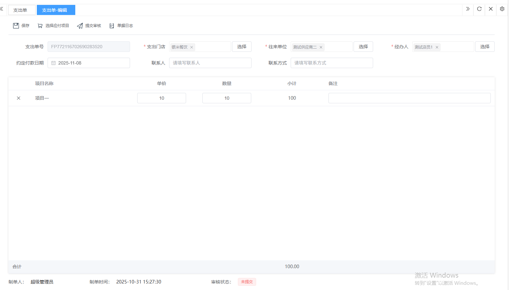Open 选择应付项目 cart icon
Viewport: 509px width, 290px height.
pyautogui.click(x=40, y=26)
